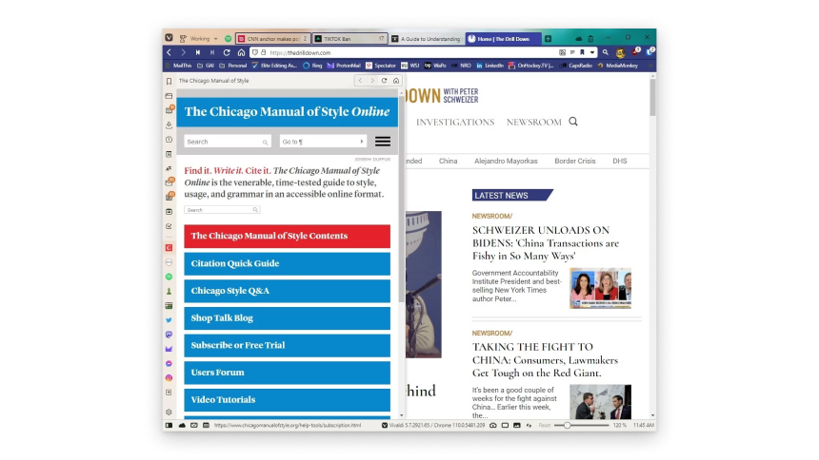Viewport: 819px width, 460px height.
Task: Open LinkedIn bookmark
Action: pyautogui.click(x=489, y=66)
